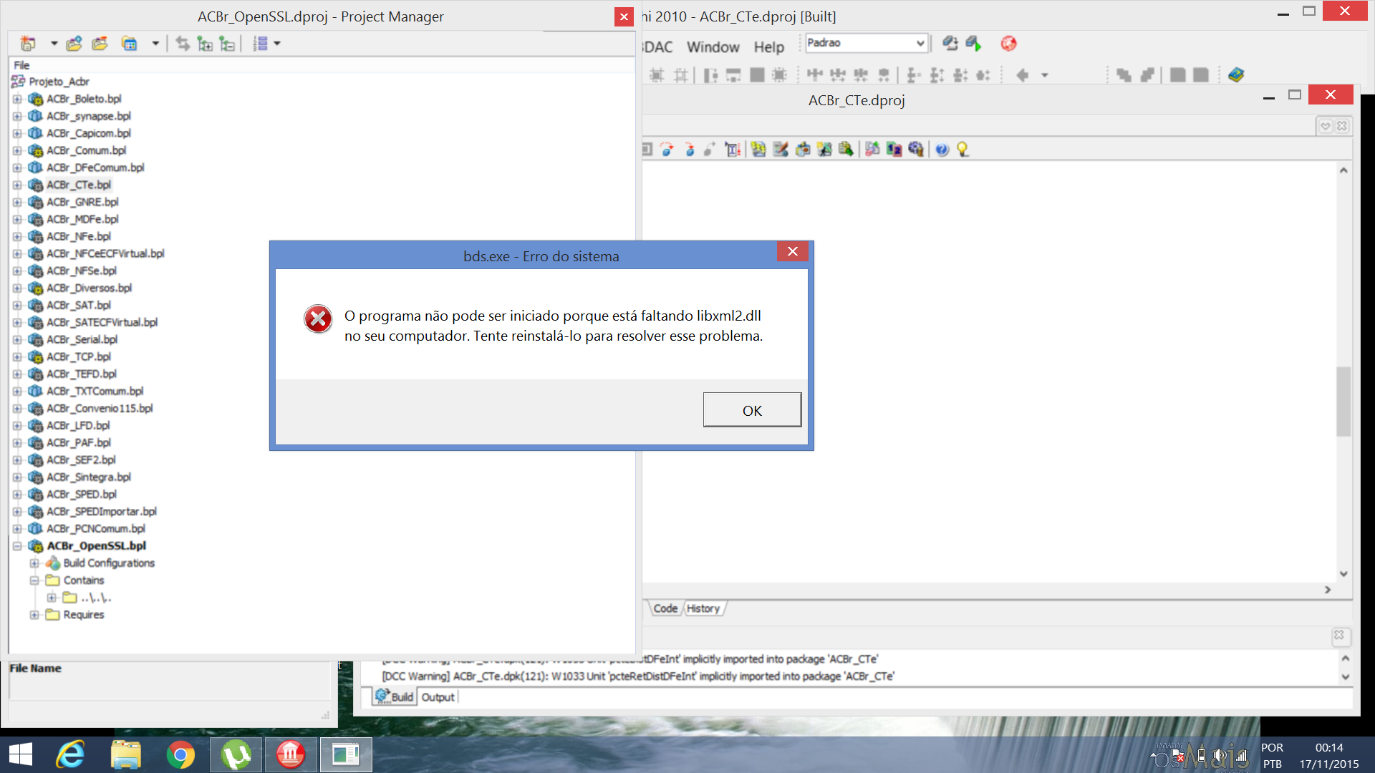Image resolution: width=1375 pixels, height=773 pixels.
Task: Expand the ACBr_Boleto.bpl node
Action: click(x=17, y=99)
